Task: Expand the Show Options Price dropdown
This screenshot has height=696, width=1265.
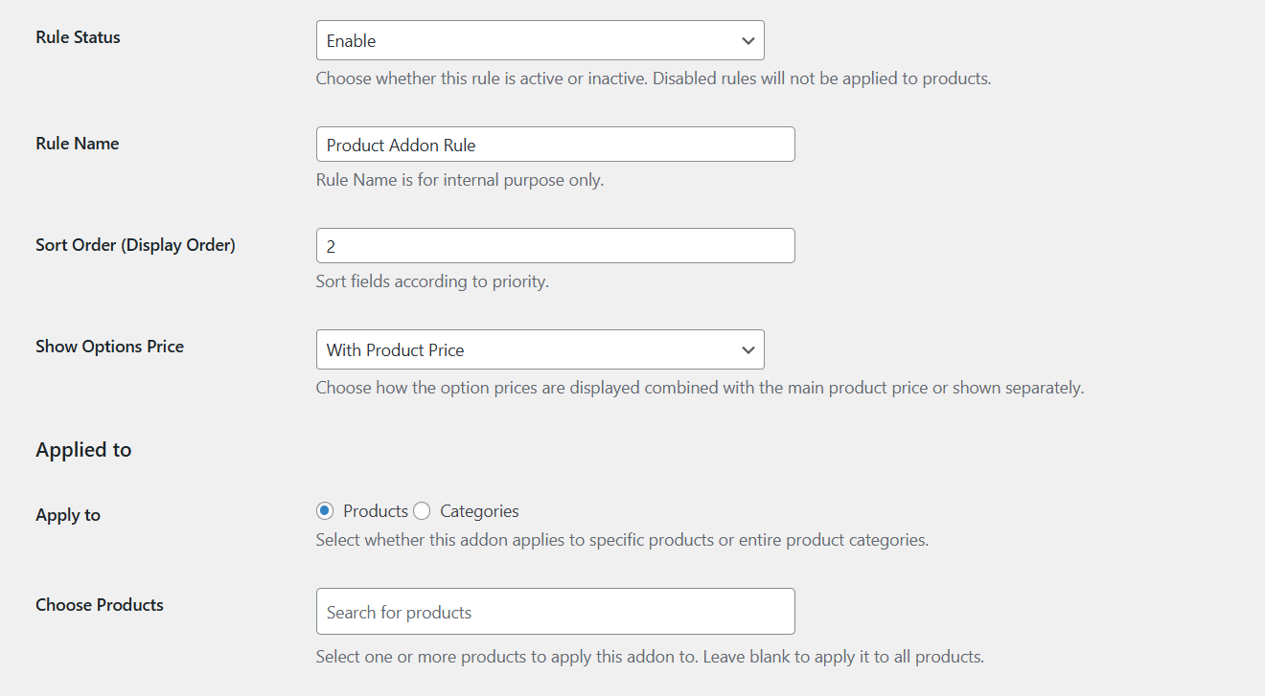Action: tap(540, 350)
